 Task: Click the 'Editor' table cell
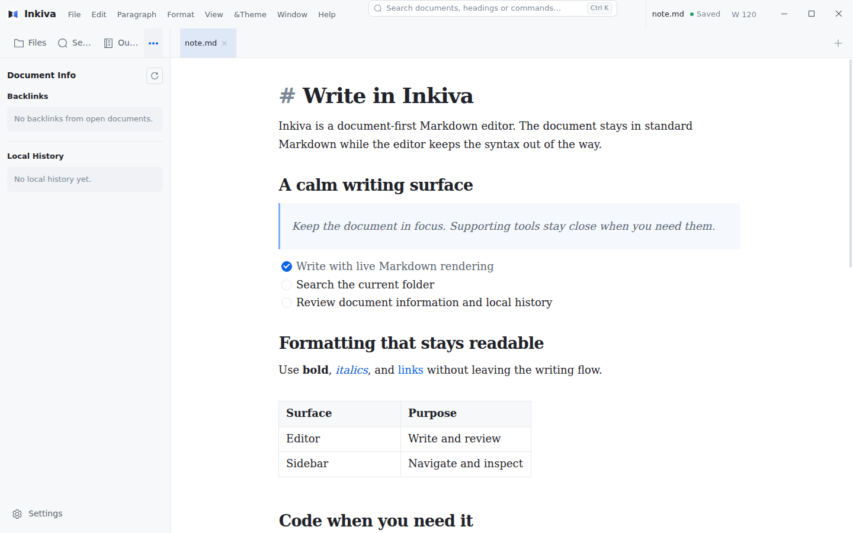(x=339, y=439)
